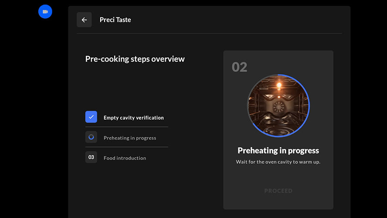This screenshot has height=218, width=387.
Task: Click the Preci Taste header title
Action: pyautogui.click(x=115, y=20)
